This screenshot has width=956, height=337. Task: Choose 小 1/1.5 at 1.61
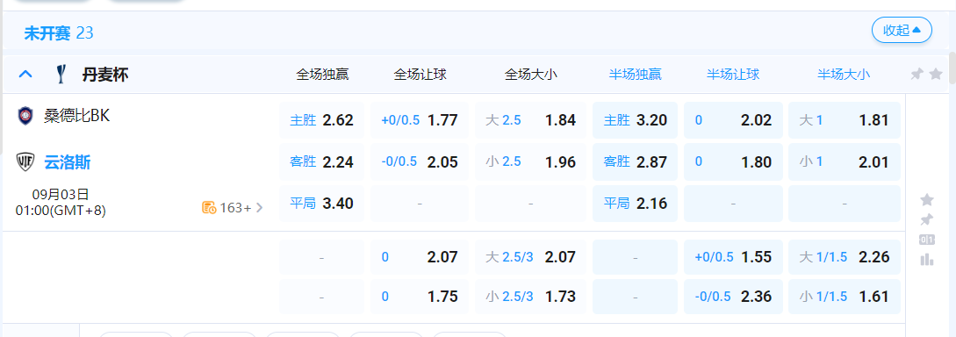[844, 297]
